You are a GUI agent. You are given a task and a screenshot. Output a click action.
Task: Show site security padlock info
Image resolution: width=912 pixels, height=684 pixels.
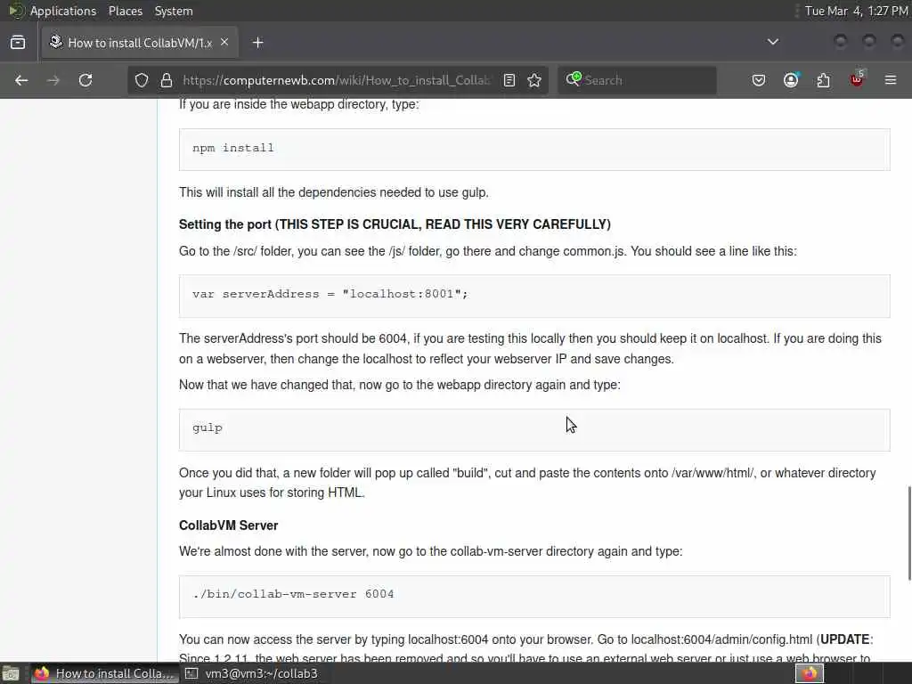(x=167, y=80)
